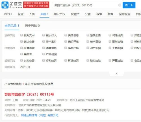Check the 税收违法 checkbox
This screenshot has height=122, width=141.
point(88,60)
